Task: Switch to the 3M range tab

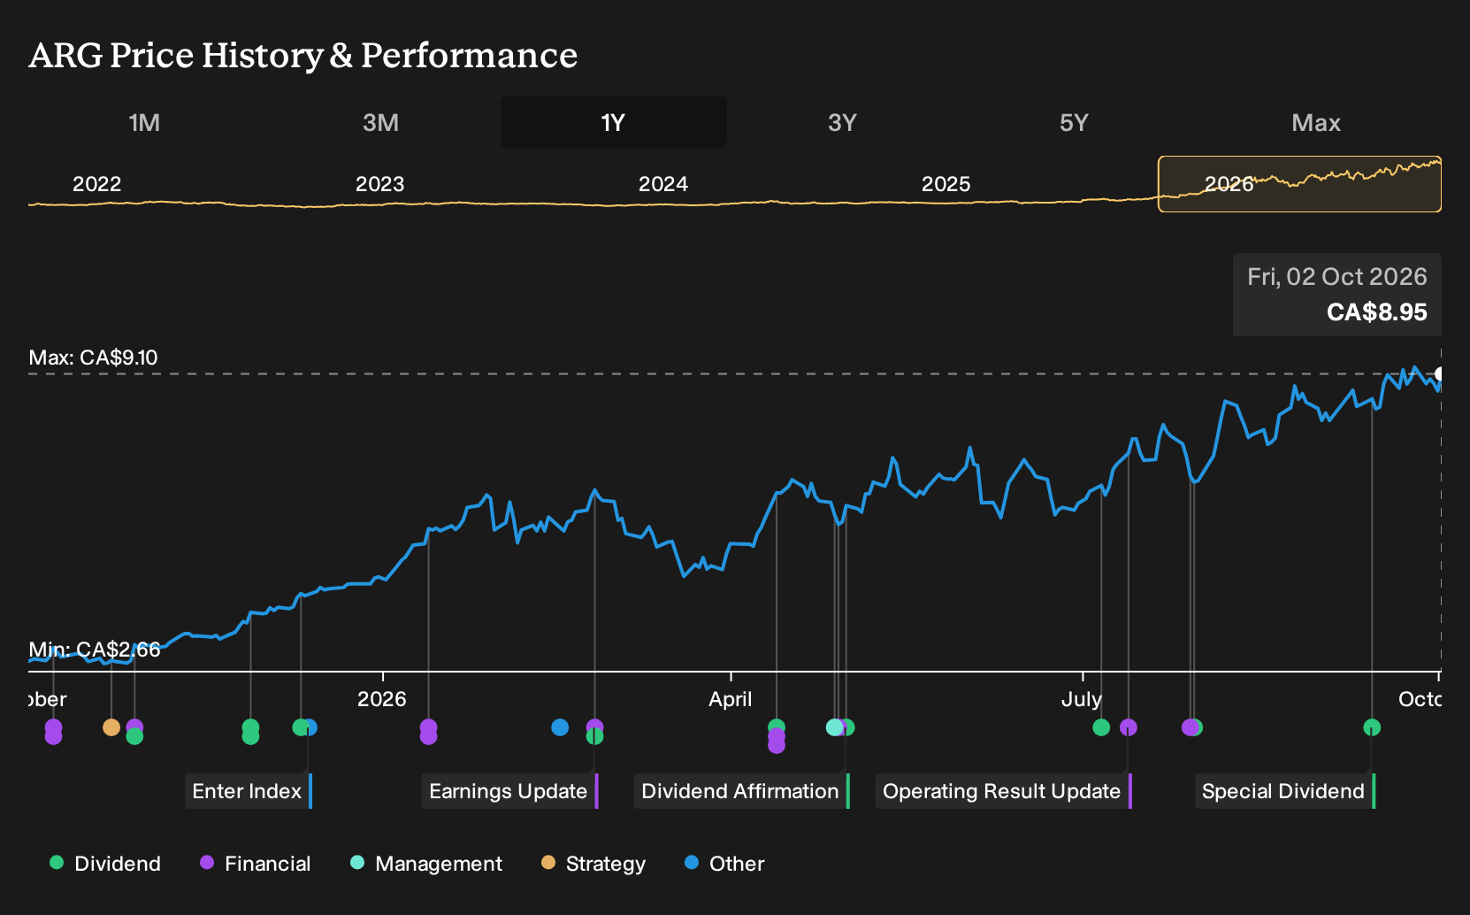Action: coord(380,122)
